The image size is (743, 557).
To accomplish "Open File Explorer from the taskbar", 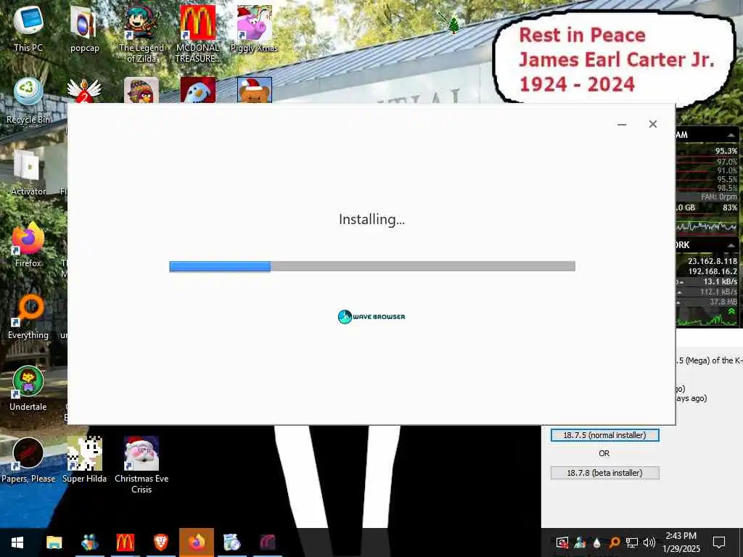I will tap(54, 542).
